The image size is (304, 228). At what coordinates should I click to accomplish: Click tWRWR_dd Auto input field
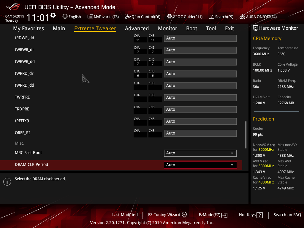[200, 62]
